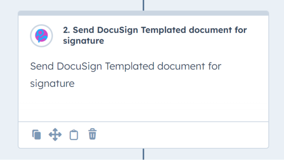Click the canvas background right of the card
The width and height of the screenshot is (284, 160).
(x=276, y=79)
